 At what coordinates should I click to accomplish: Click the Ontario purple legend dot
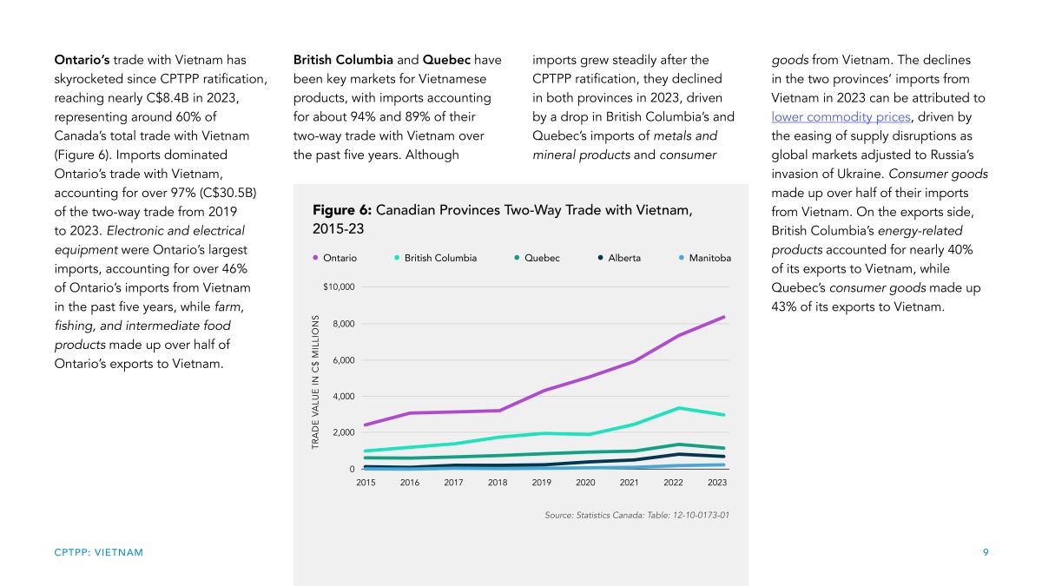(316, 258)
